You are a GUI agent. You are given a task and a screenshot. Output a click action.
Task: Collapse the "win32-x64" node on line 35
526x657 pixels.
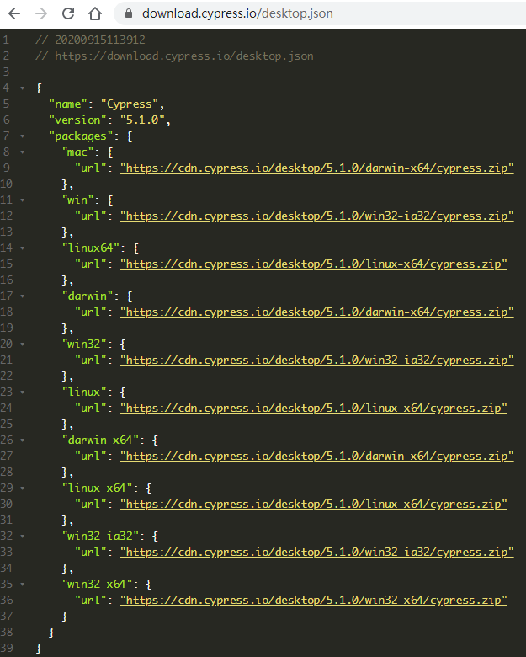[x=22, y=585]
